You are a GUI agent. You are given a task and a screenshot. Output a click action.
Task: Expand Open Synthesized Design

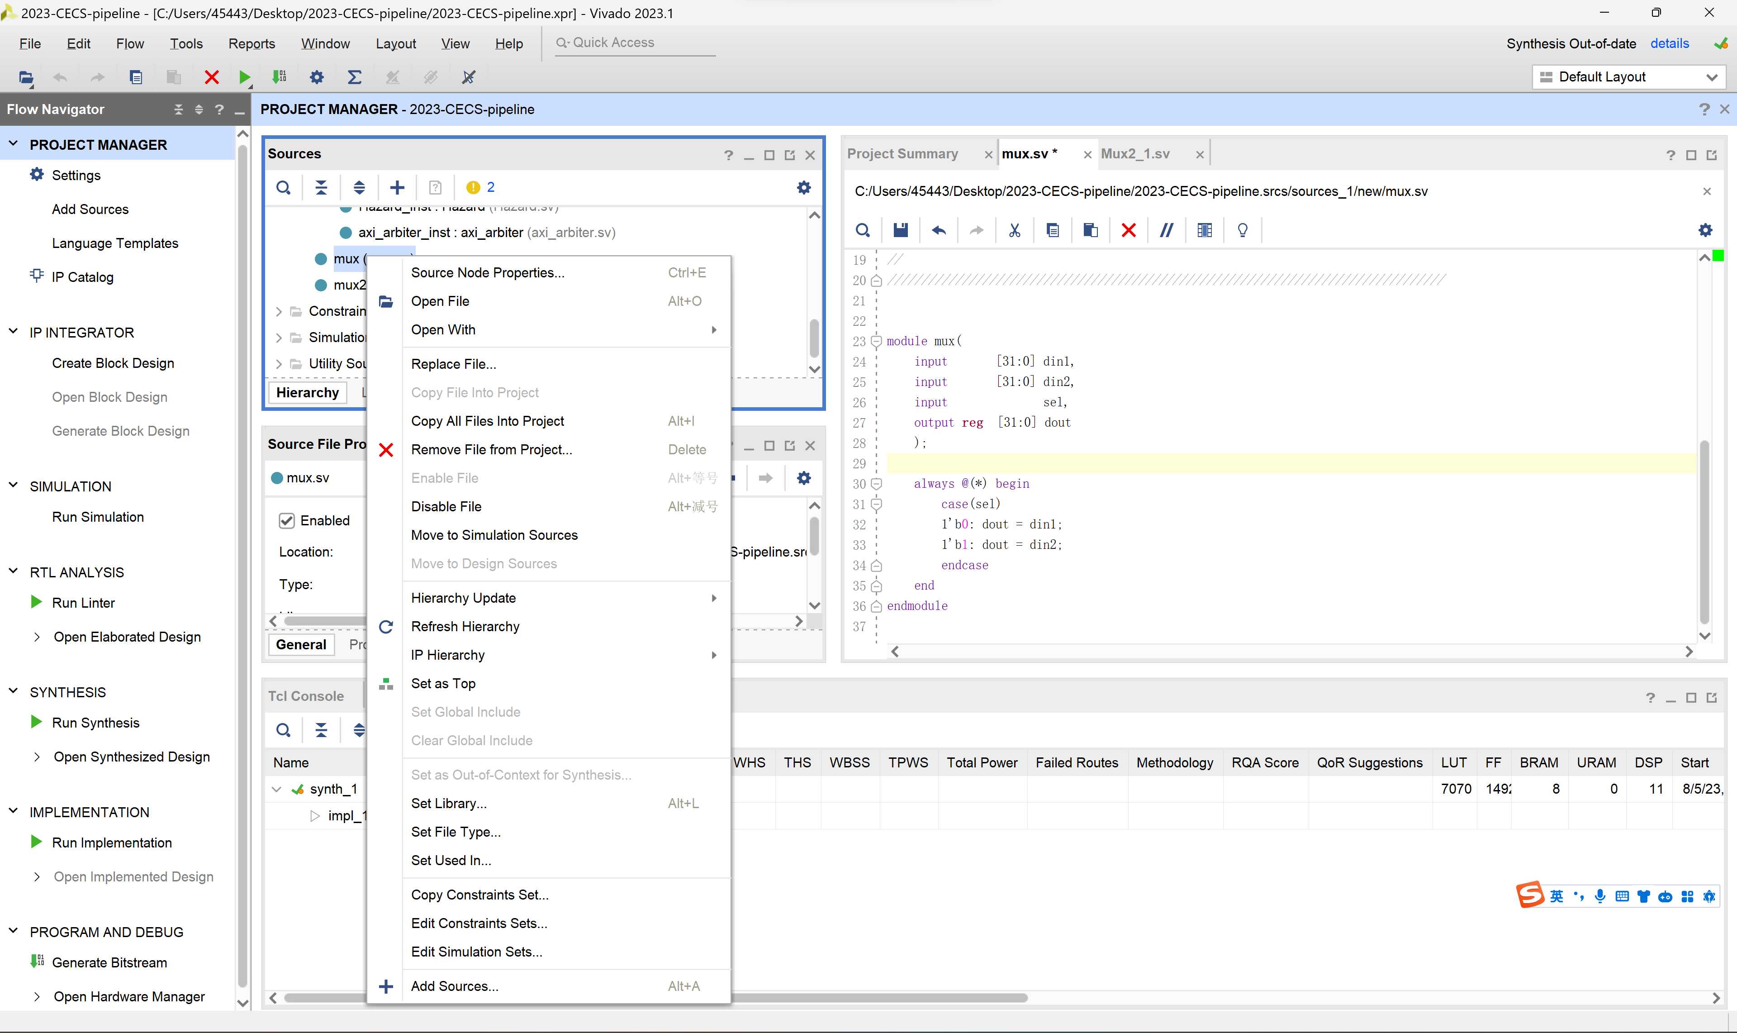tap(37, 757)
